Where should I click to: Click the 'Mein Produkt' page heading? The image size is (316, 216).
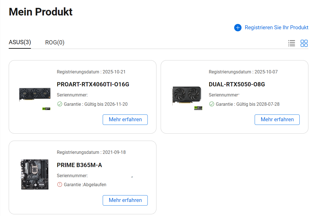[41, 12]
